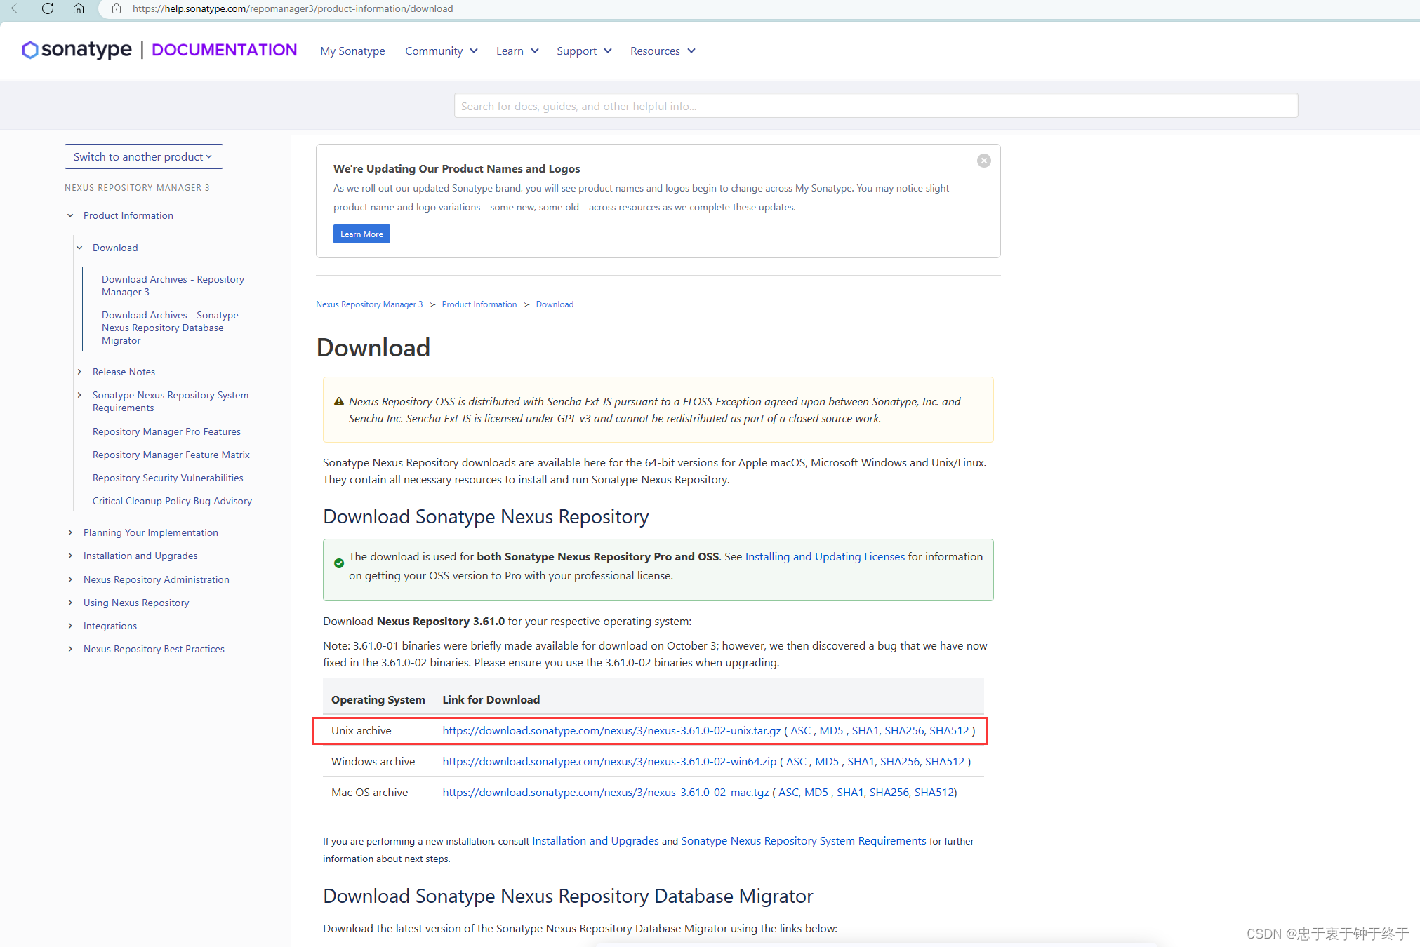Open Repository Manager Feature Matrix
This screenshot has width=1420, height=947.
click(171, 455)
